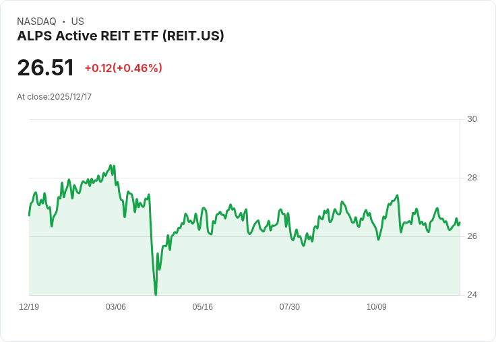Screen dimensions: 496x342
Task: Select the 10/09 date axis label
Action: coord(377,306)
